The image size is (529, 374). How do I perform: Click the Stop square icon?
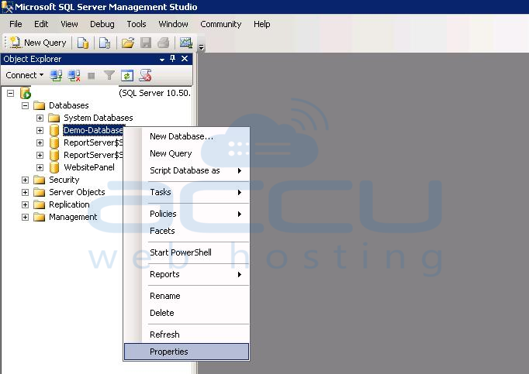pyautogui.click(x=91, y=75)
